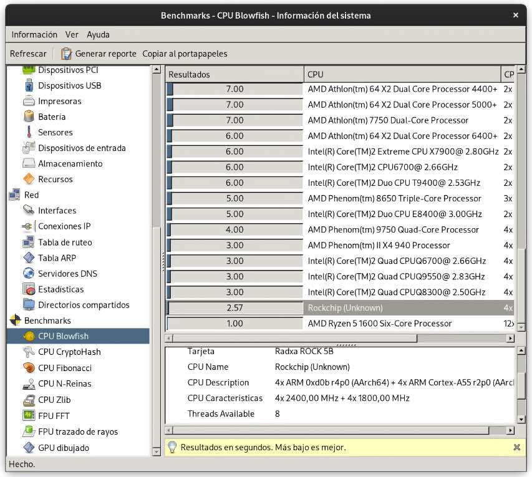Click the Almacenamiento drive icon
The width and height of the screenshot is (532, 477).
click(29, 163)
